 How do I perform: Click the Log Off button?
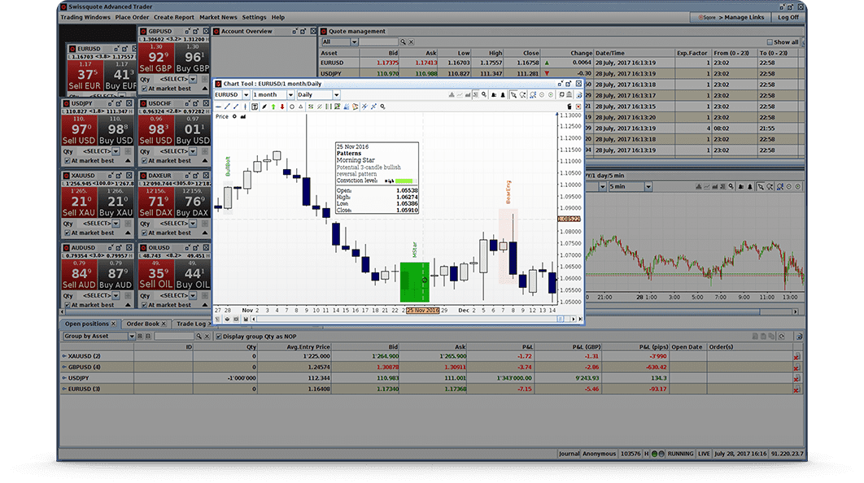click(788, 18)
